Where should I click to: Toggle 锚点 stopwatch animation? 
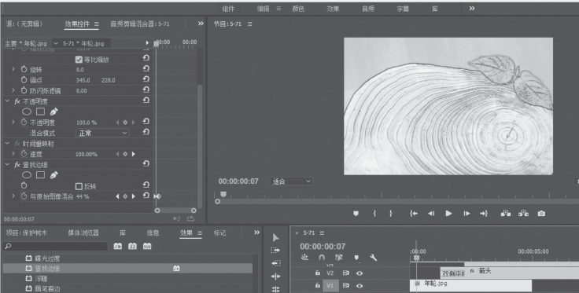point(24,79)
